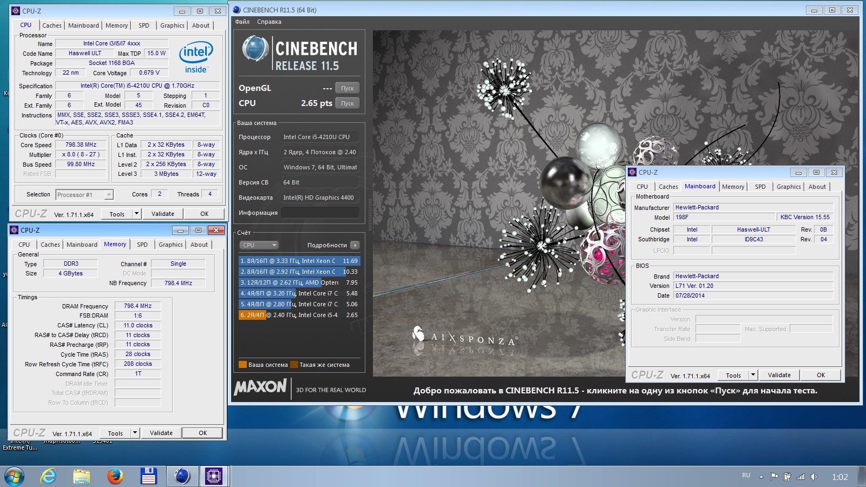866x487 pixels.
Task: Toggle the Подробности details arrow in Cinebench
Action: (x=355, y=245)
